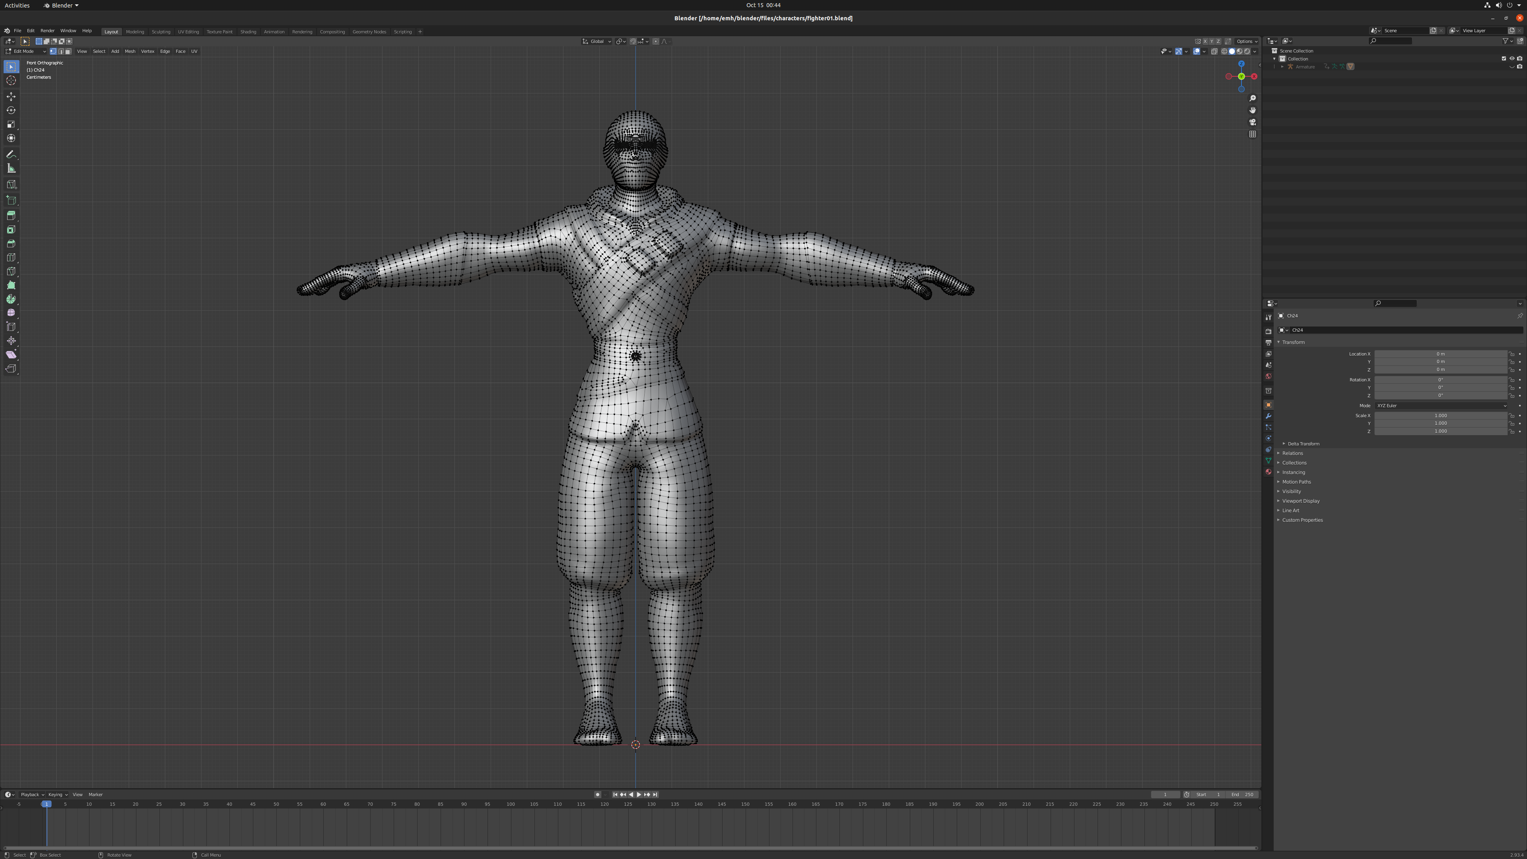This screenshot has width=1527, height=859.
Task: Select the Inset Faces tool
Action: click(x=11, y=230)
